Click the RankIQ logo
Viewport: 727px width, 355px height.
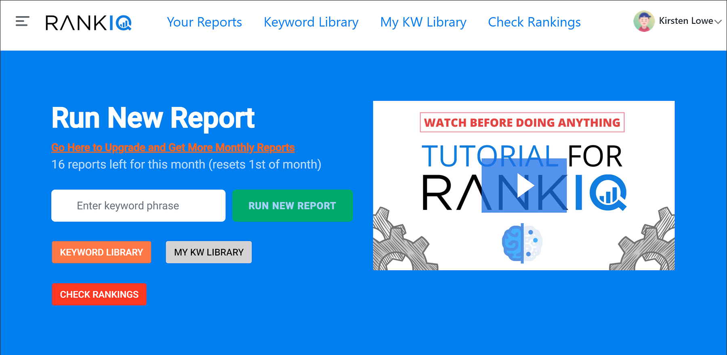click(x=88, y=23)
